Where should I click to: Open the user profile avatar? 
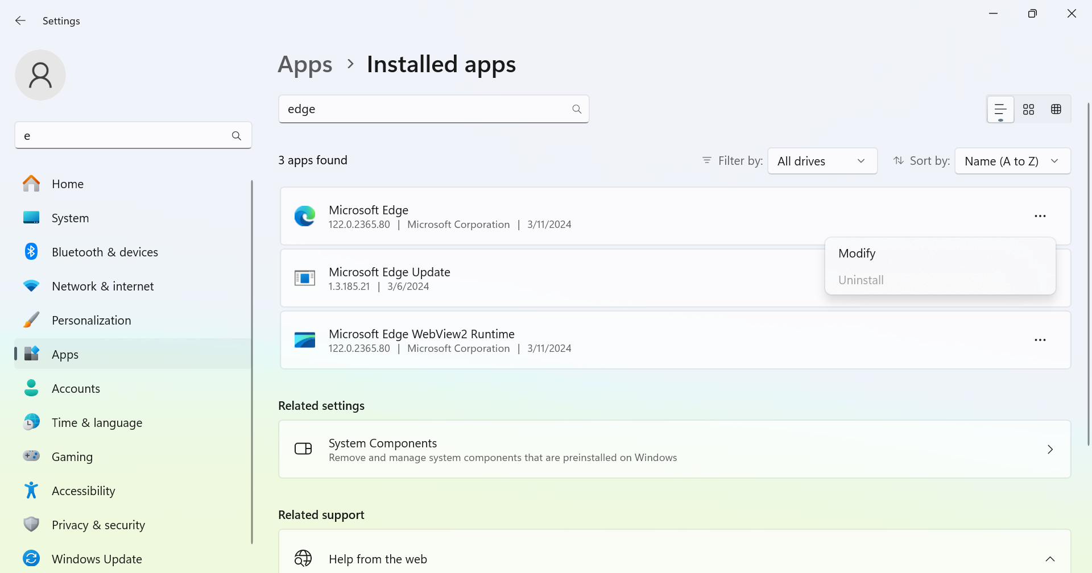pyautogui.click(x=40, y=75)
